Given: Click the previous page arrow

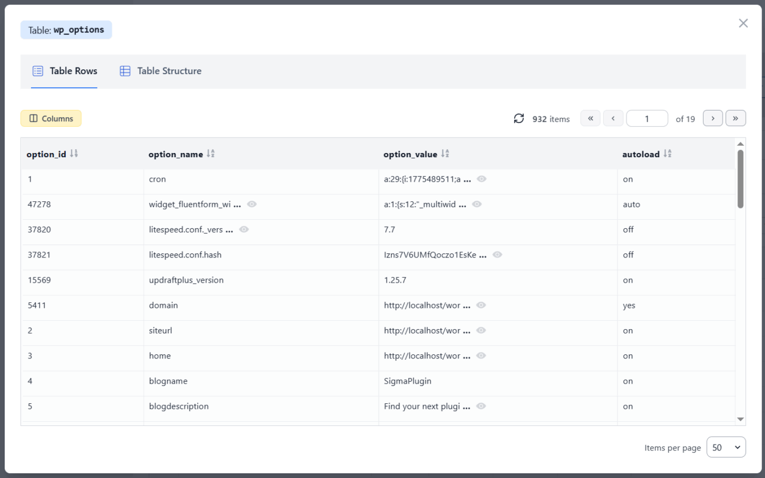Looking at the screenshot, I should click(613, 118).
